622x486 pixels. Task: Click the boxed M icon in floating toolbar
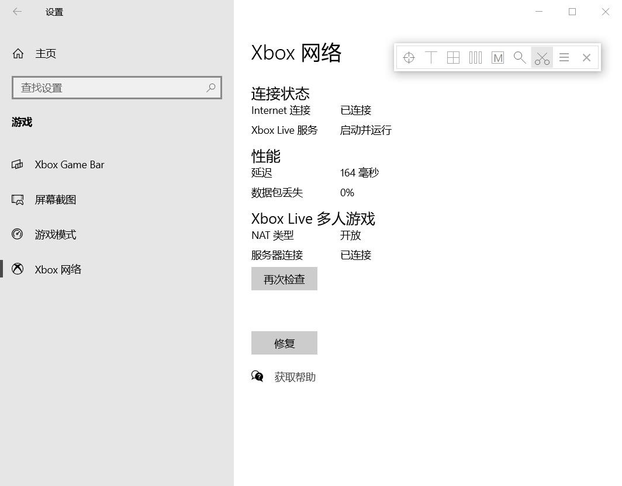[x=497, y=58]
